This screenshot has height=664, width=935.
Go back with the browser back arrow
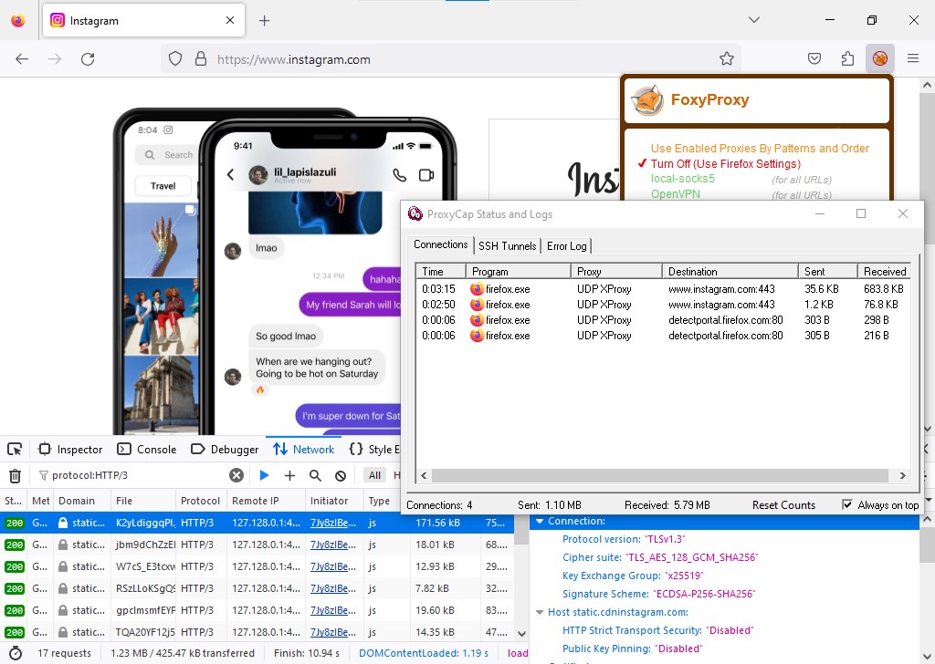[x=22, y=59]
